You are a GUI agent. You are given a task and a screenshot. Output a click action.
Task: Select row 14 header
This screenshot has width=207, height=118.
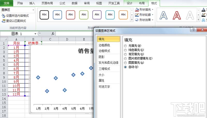[4, 99]
